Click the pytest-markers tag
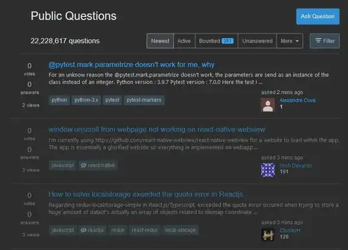The image size is (348, 250). pyautogui.click(x=144, y=100)
